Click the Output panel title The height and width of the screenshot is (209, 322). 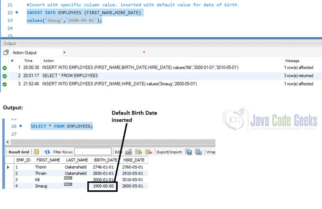tap(10, 44)
